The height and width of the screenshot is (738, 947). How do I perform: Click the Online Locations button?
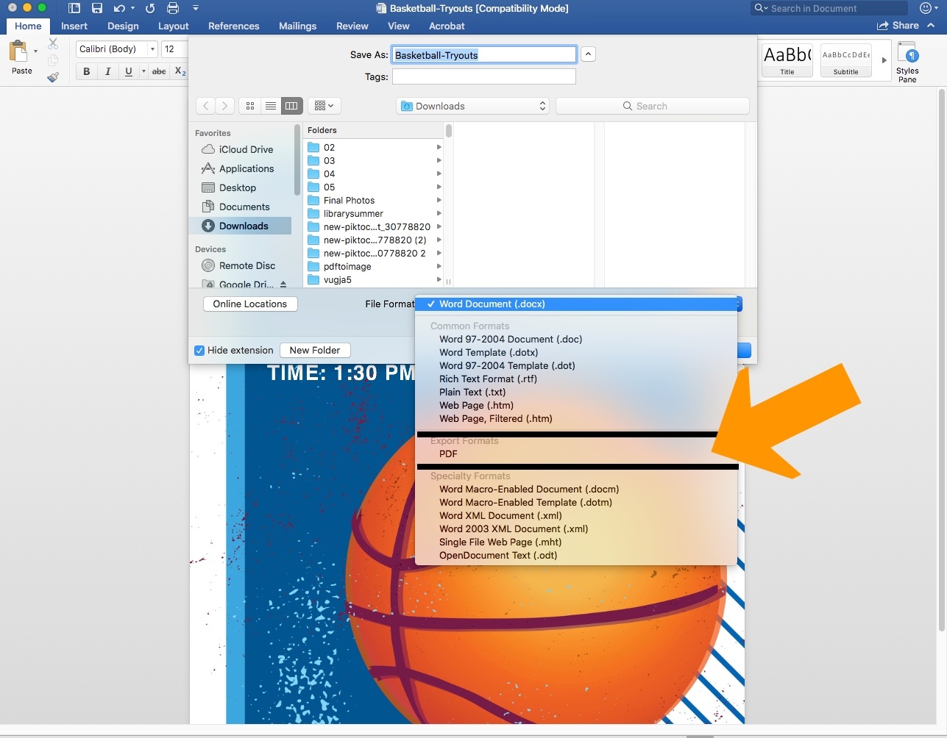pos(250,304)
